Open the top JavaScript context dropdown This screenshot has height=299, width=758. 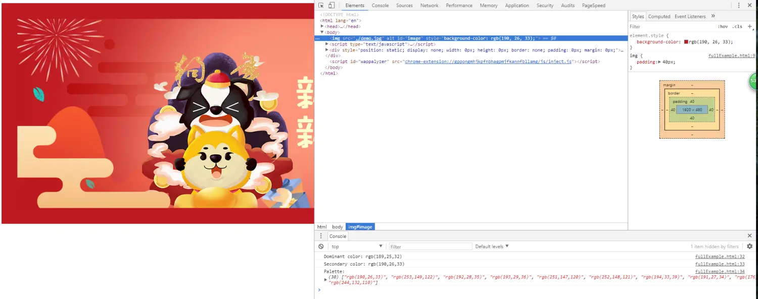tap(357, 247)
